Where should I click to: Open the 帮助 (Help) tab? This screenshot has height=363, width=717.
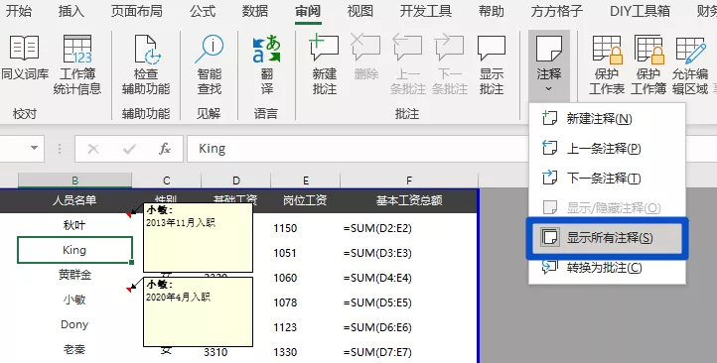click(x=492, y=11)
